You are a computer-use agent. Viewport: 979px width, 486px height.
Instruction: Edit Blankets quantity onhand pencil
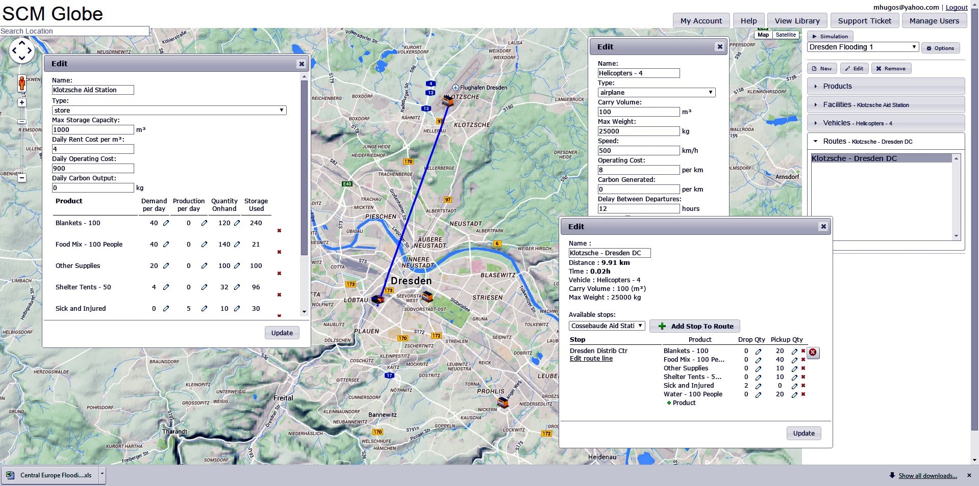pos(237,223)
